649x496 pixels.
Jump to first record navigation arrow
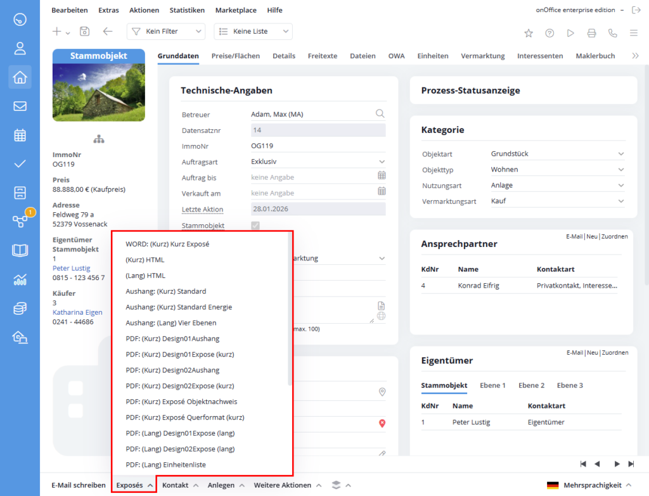[x=583, y=464]
